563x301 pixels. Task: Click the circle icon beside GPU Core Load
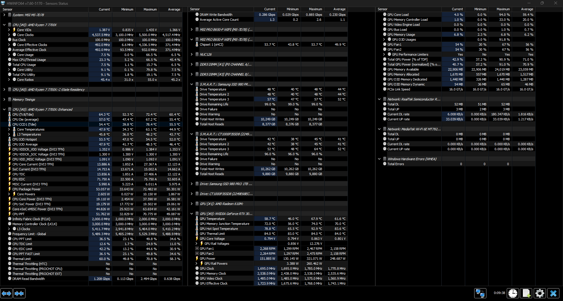point(385,14)
